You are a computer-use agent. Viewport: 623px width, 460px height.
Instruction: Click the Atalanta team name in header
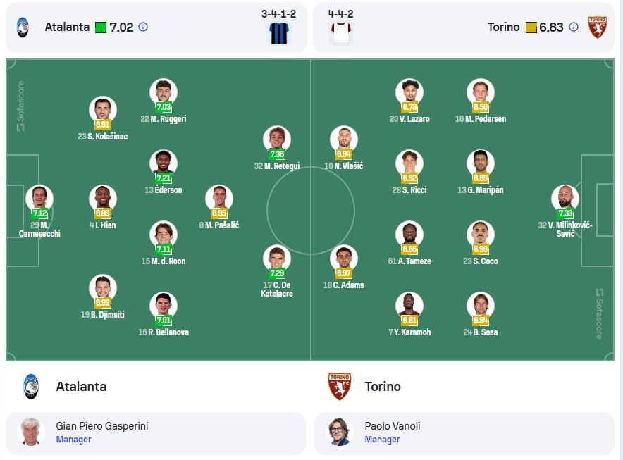[67, 27]
